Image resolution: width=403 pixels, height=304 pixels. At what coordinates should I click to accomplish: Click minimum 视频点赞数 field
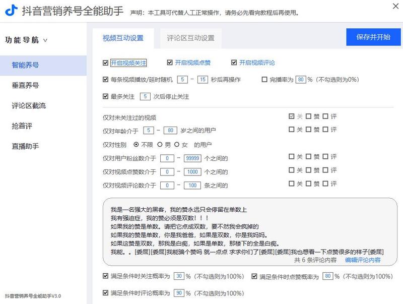(x=167, y=172)
